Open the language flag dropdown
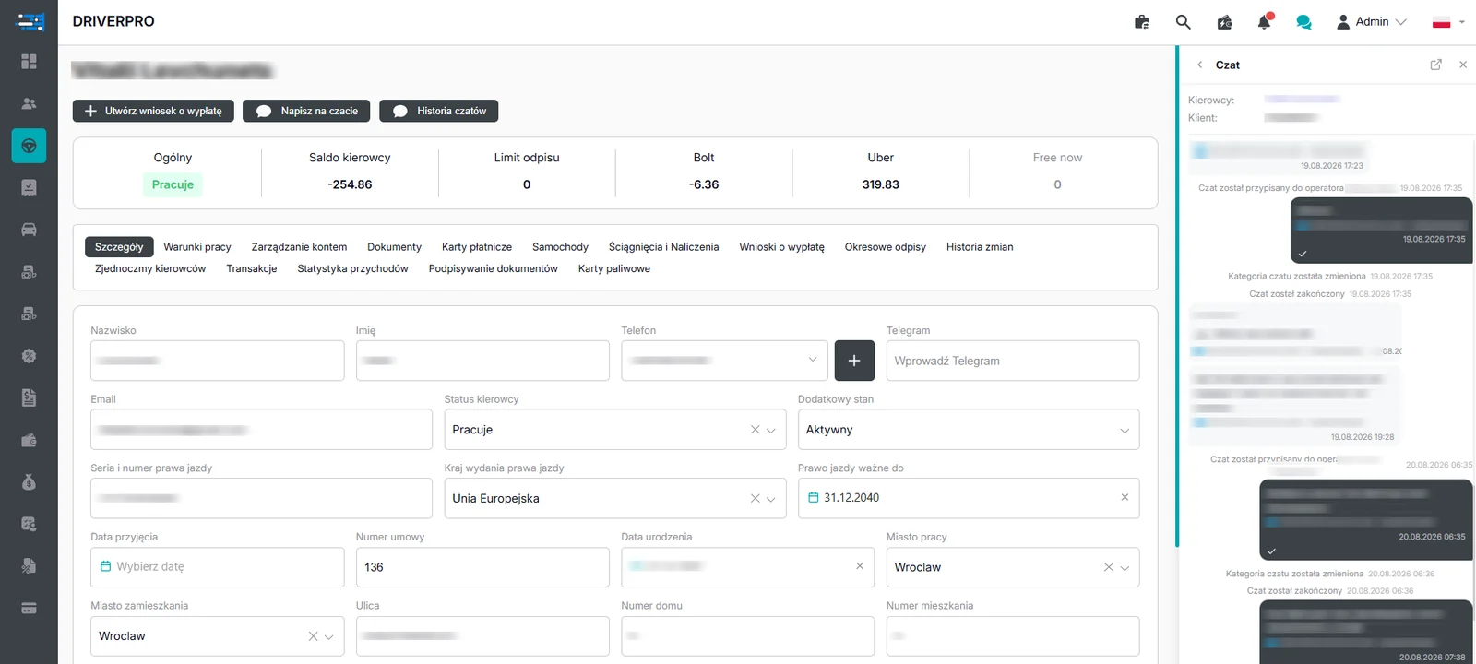The width and height of the screenshot is (1476, 664). click(x=1447, y=22)
